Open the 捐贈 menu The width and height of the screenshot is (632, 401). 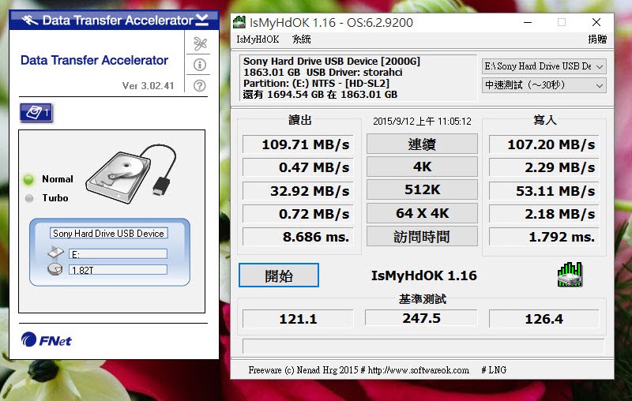pyautogui.click(x=597, y=39)
